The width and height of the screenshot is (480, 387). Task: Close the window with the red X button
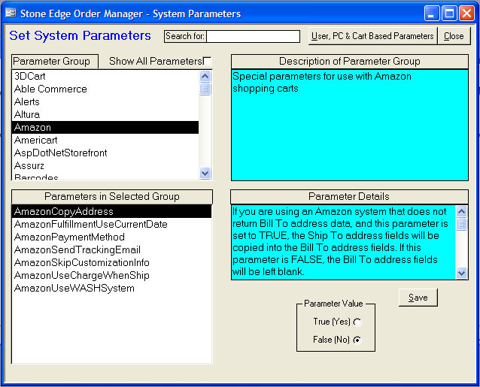[x=466, y=14]
